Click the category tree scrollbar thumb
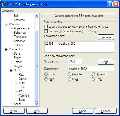 click(x=37, y=66)
